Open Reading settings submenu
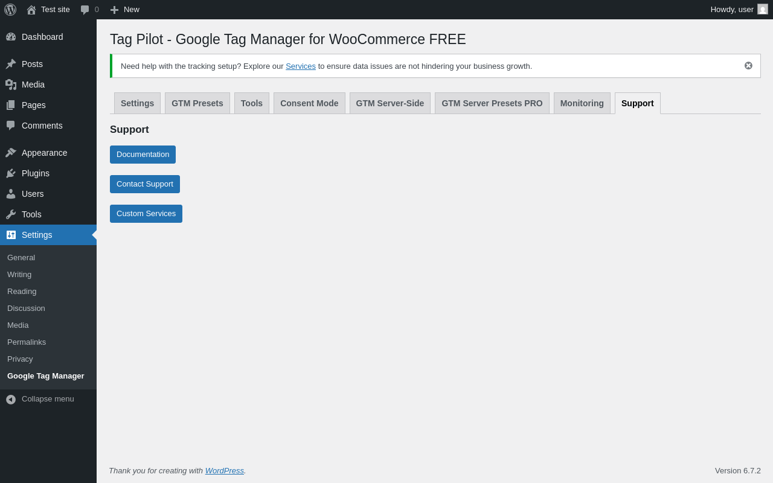The width and height of the screenshot is (773, 483). tap(48, 292)
